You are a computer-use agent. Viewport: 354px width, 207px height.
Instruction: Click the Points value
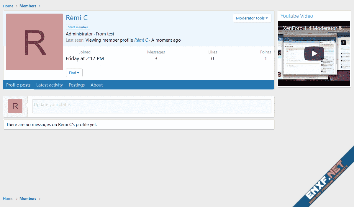pyautogui.click(x=265, y=58)
